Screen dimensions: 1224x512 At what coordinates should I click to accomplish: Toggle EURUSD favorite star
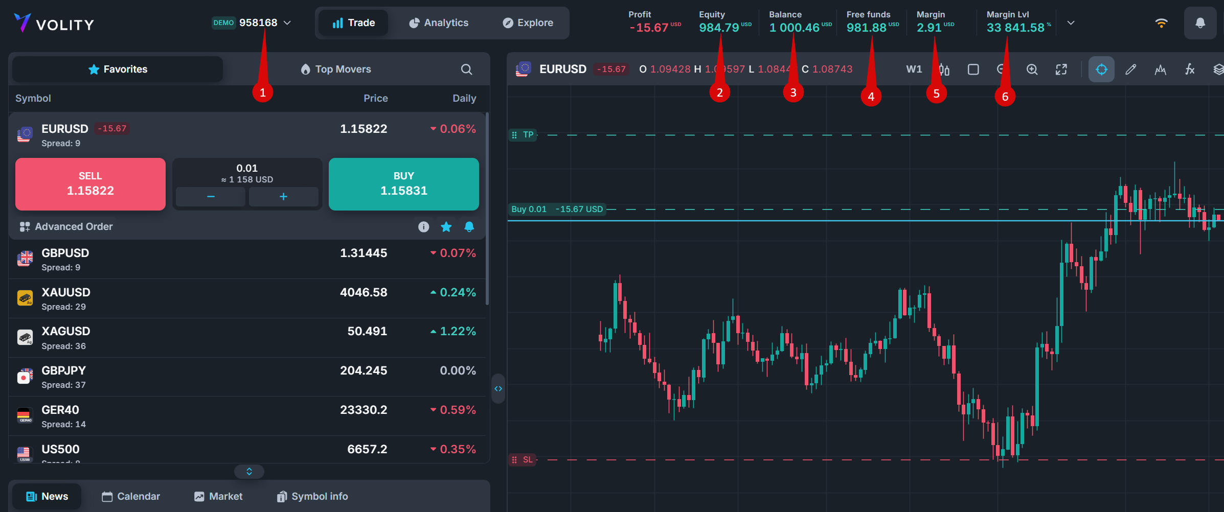click(x=446, y=227)
